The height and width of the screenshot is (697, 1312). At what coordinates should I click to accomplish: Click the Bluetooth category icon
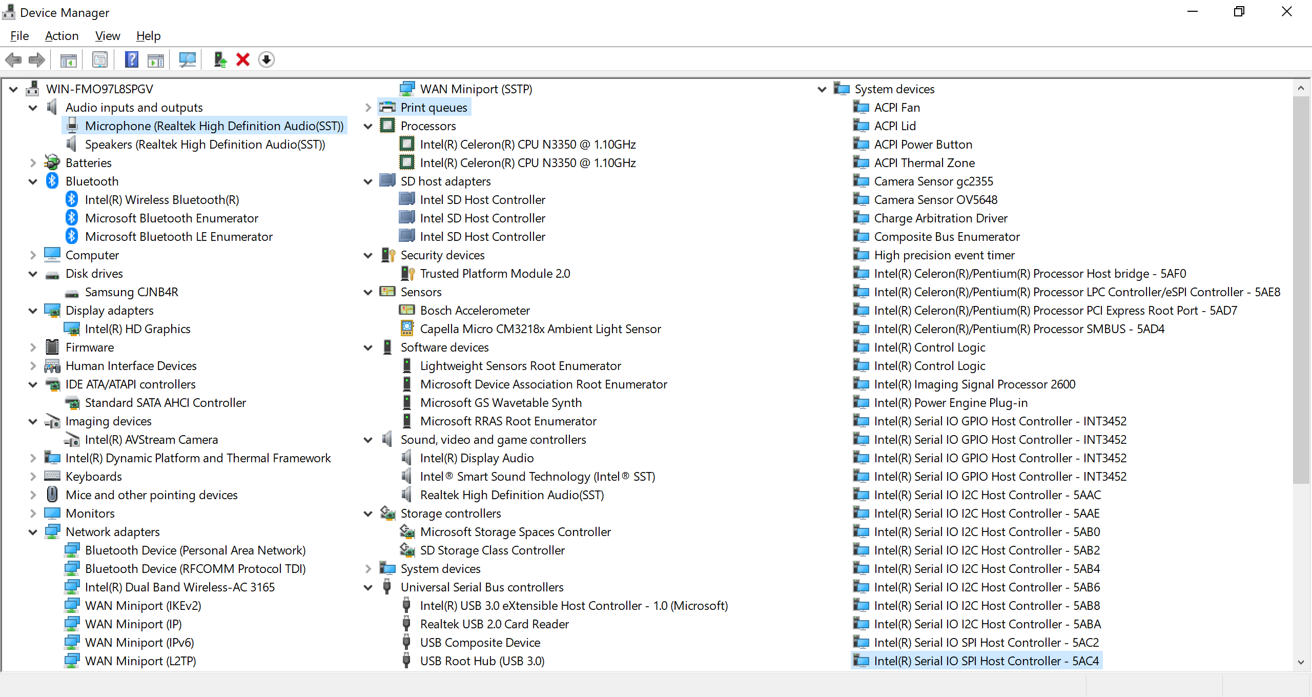coord(52,181)
